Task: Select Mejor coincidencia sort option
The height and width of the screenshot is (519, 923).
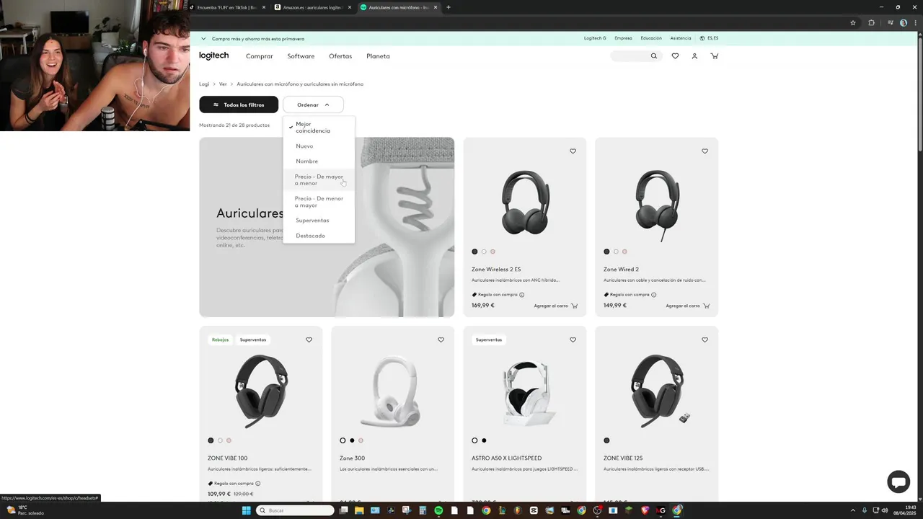Action: [x=319, y=128]
